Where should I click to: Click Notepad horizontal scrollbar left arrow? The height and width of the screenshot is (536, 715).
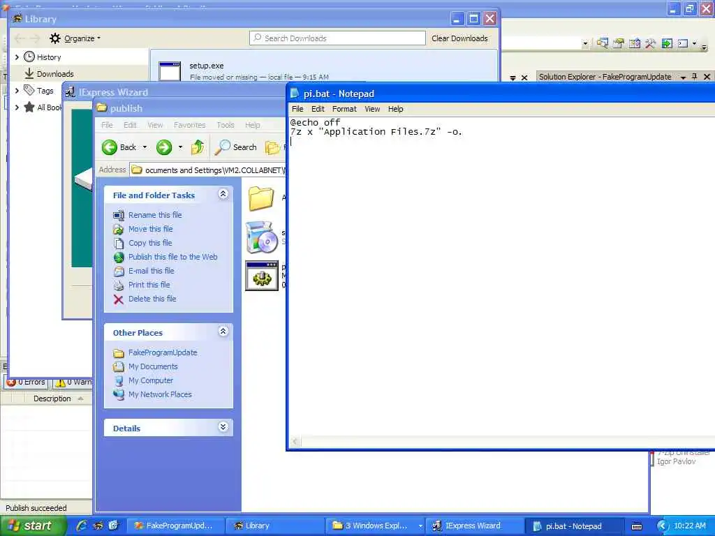pos(295,441)
